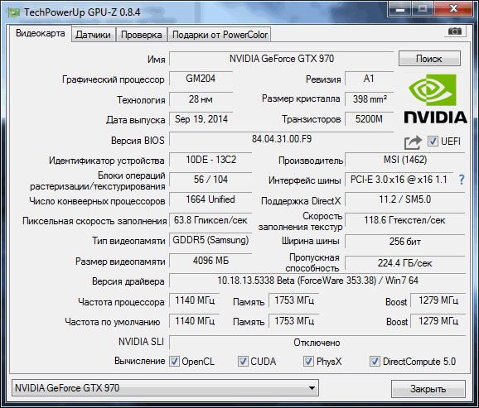479x408 pixels.
Task: Click the MSI (1462) vendor value
Action: (404, 160)
